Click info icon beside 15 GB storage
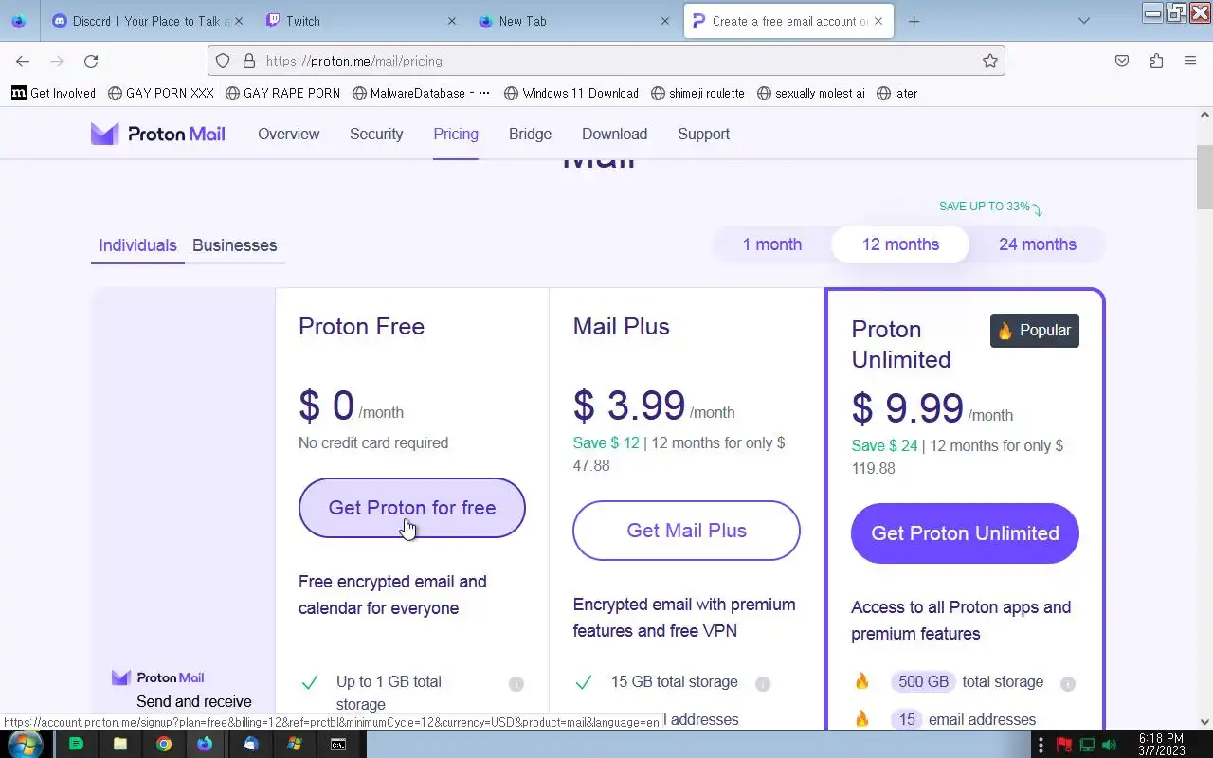 pyautogui.click(x=763, y=683)
